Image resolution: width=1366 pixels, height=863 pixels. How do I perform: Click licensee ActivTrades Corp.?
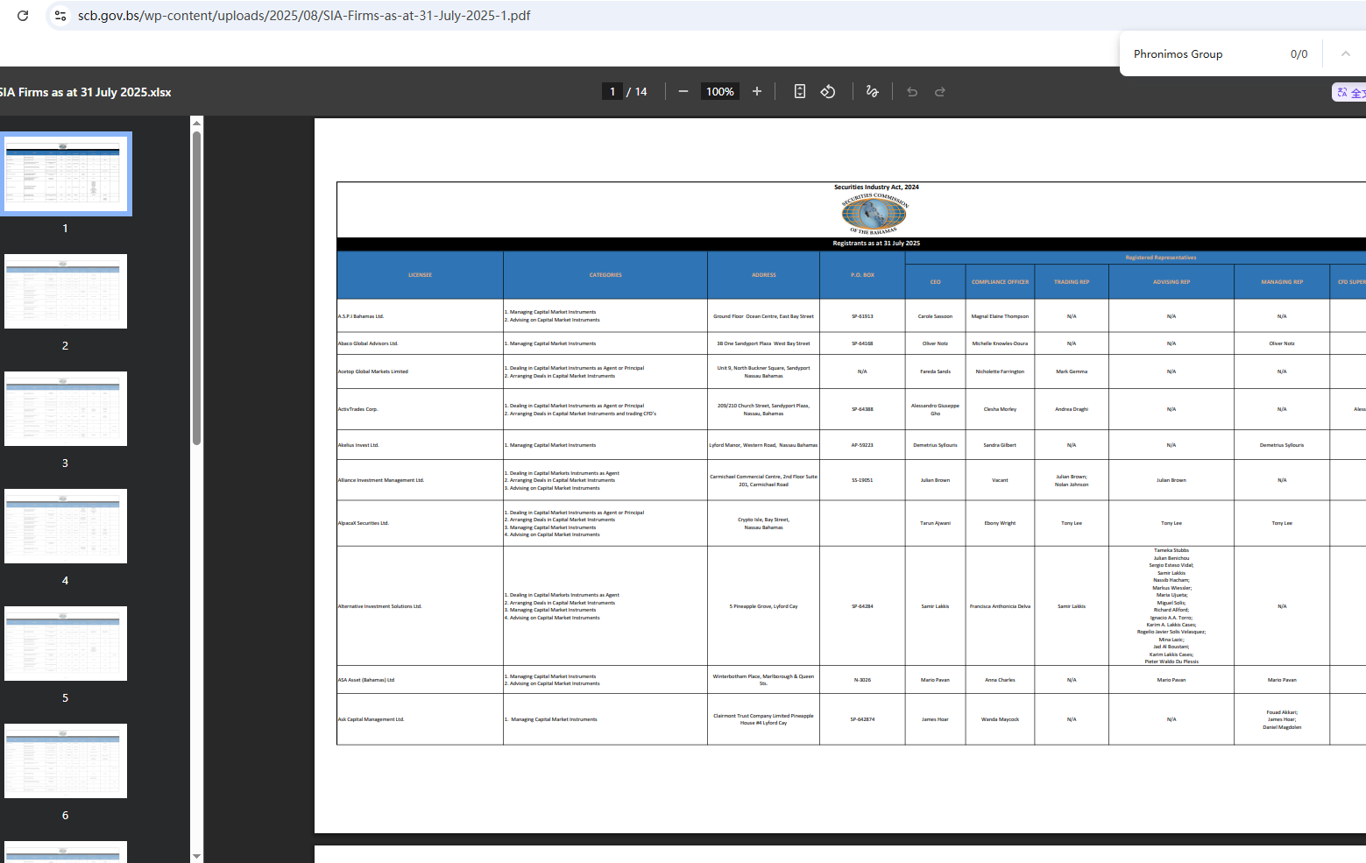[x=357, y=409]
